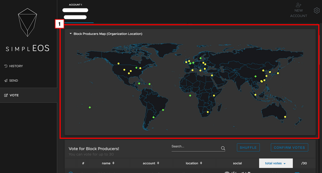Viewport: 322px width, 173px height.
Task: Click the SHUFFLE button
Action: point(248,147)
